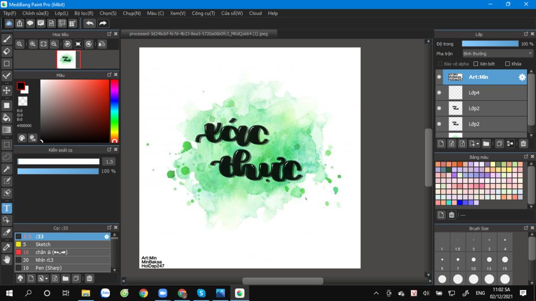536x301 pixels.
Task: Click the Cloud save icon in toolbar
Action: (x=9, y=23)
